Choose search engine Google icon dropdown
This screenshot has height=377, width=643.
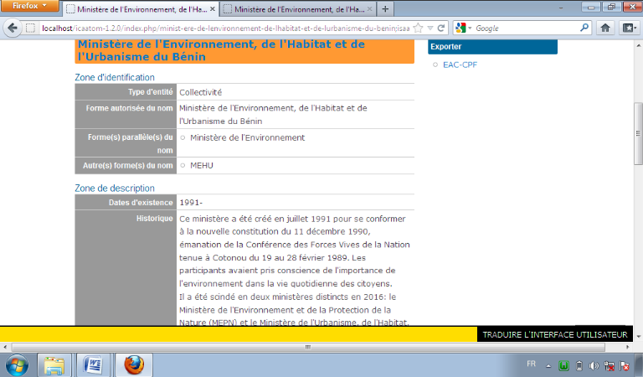464,28
